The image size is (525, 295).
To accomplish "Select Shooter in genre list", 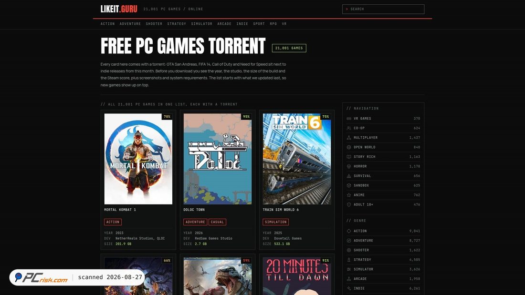I will pyautogui.click(x=383, y=250).
